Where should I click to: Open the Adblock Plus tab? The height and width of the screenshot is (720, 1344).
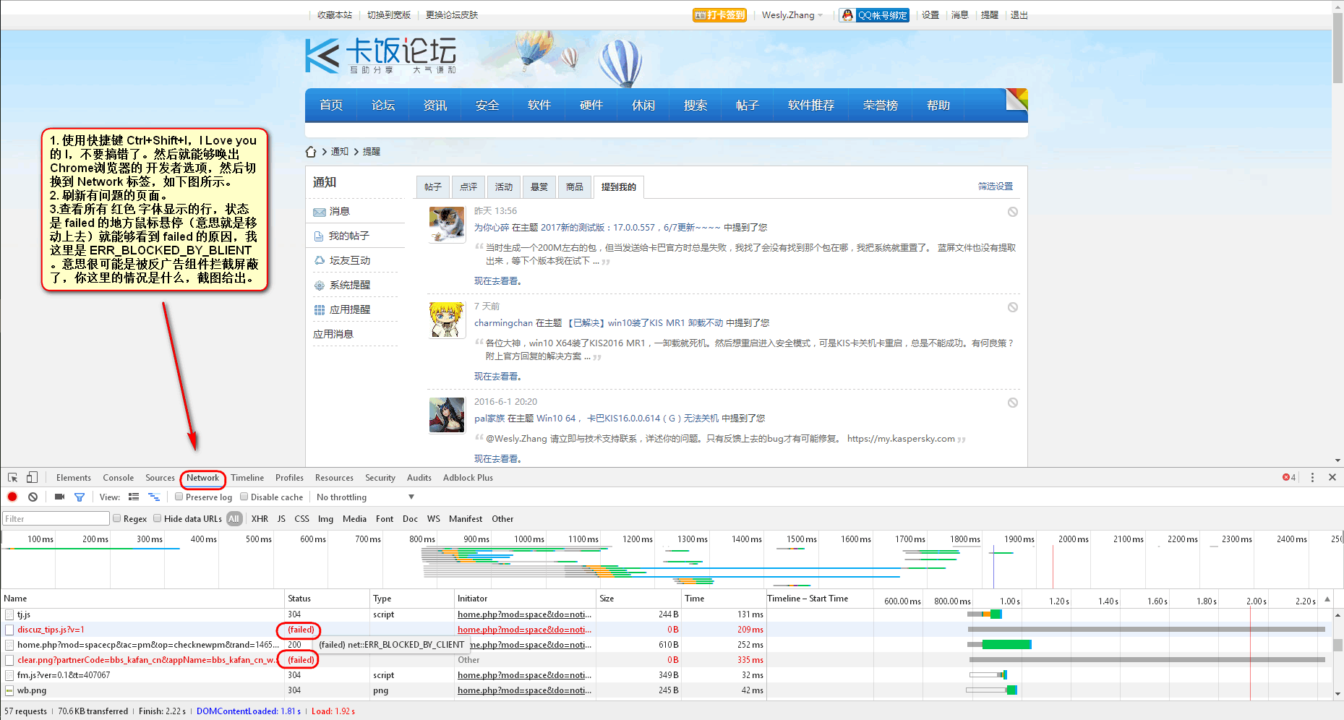(x=468, y=478)
